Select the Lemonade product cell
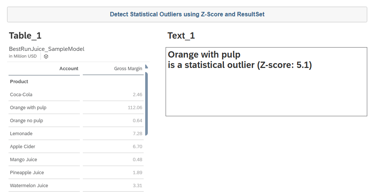 pyautogui.click(x=21, y=134)
